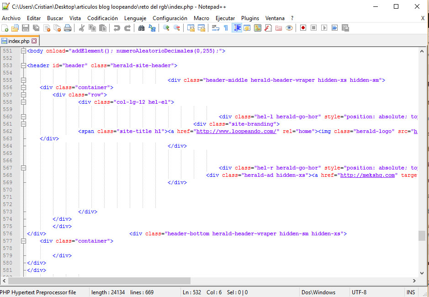Screen dimensions: 429x297
Task: Click the vertical scrollbar down arrow
Action: (422, 273)
